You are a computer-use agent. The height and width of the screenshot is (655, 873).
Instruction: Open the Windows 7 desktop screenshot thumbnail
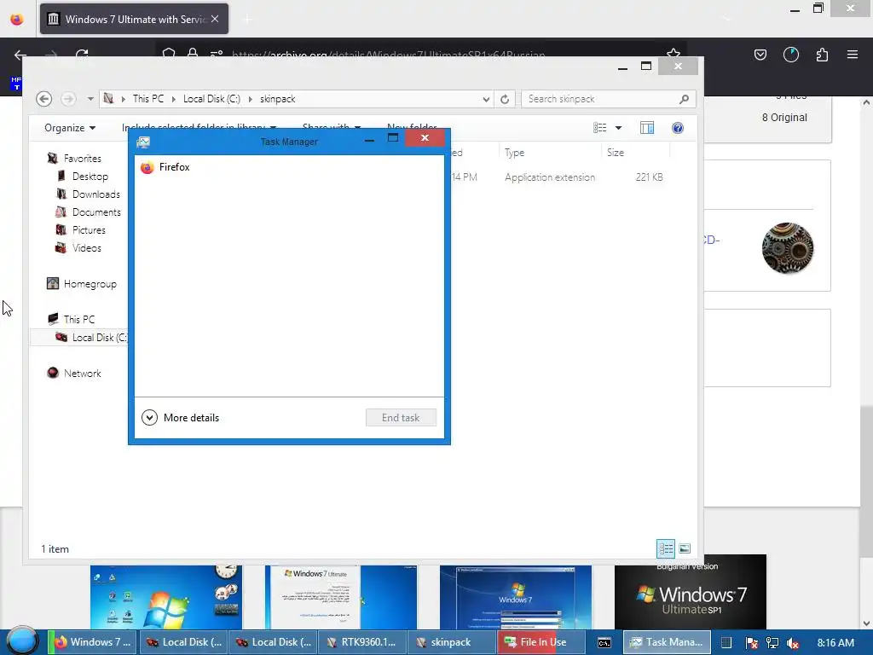pos(166,597)
